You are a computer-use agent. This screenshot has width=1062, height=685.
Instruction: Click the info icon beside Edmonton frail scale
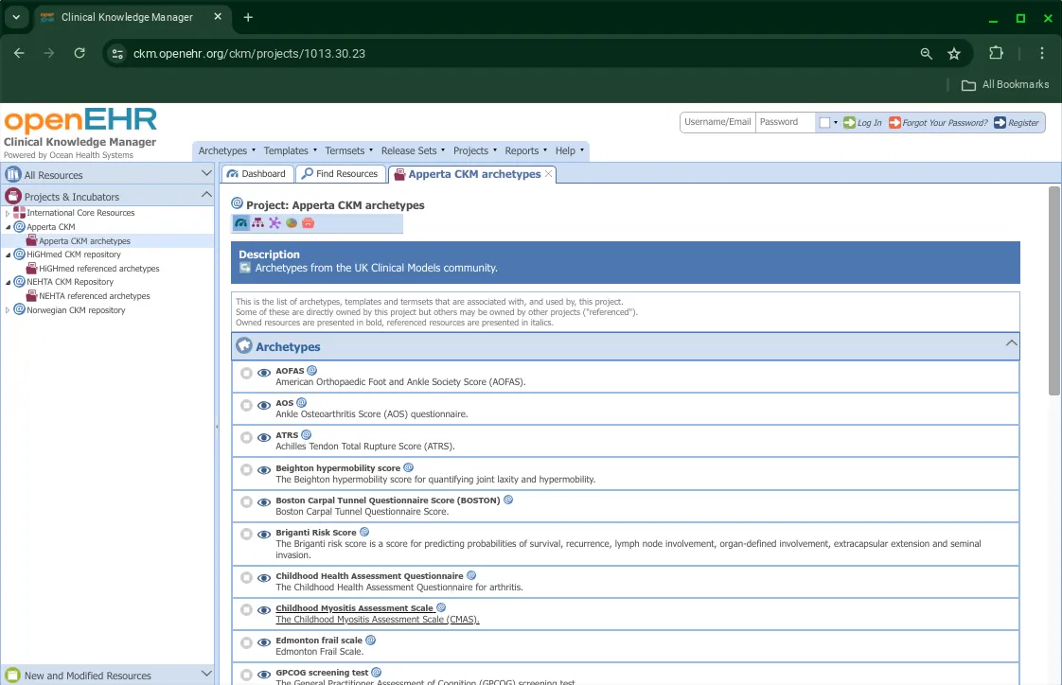pyautogui.click(x=370, y=639)
